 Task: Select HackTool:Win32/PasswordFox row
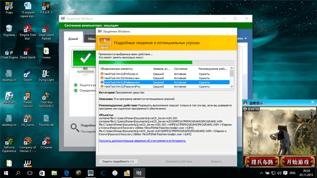[x=164, y=86]
